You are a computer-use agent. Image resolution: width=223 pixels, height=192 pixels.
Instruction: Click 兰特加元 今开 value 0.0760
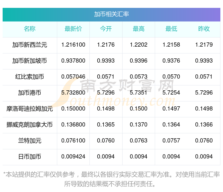point(106,141)
